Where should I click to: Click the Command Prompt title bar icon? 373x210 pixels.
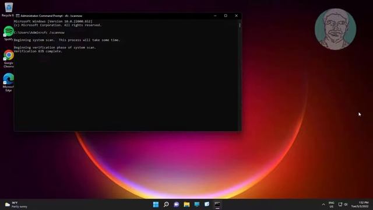(x=17, y=16)
